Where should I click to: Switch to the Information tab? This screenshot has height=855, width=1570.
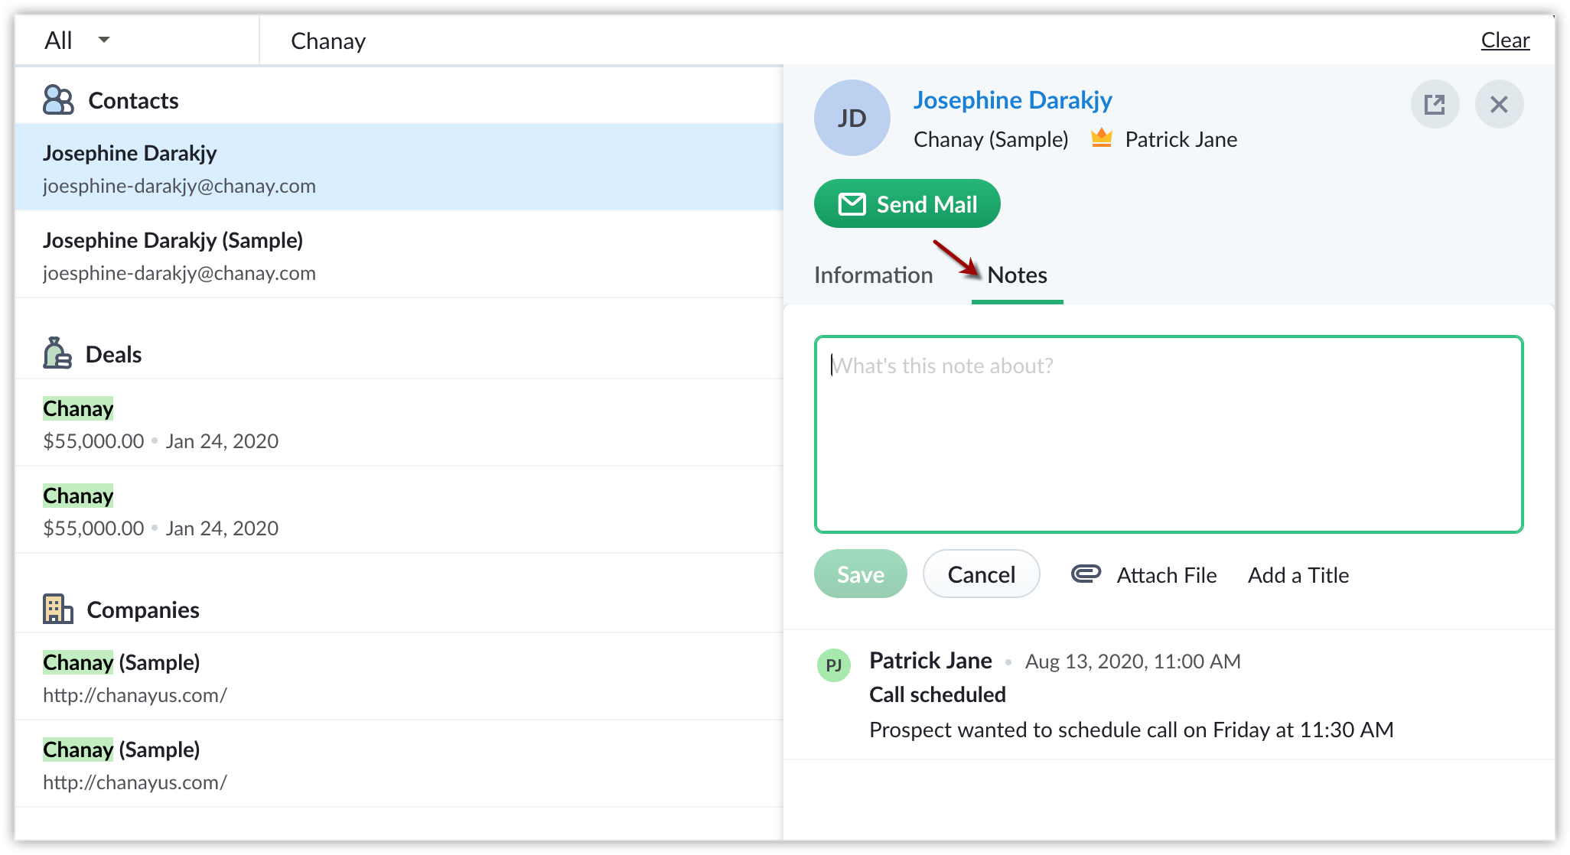[x=873, y=275]
